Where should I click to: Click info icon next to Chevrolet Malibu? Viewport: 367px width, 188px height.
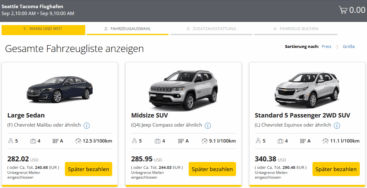click(87, 126)
